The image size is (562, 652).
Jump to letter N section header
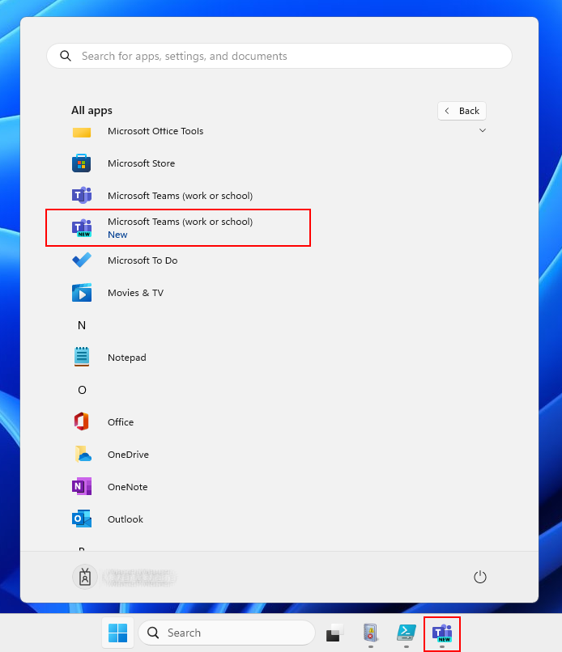click(x=82, y=325)
